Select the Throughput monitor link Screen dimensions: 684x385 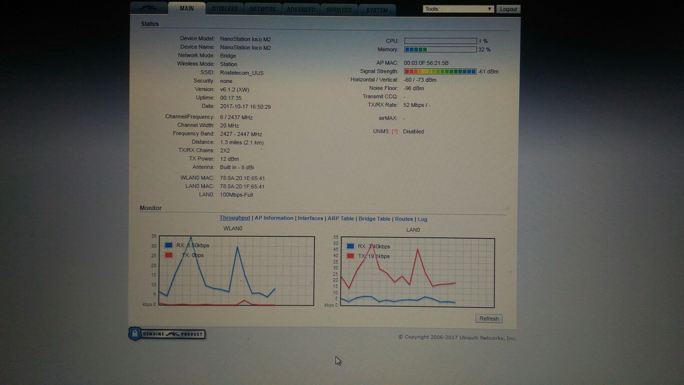coord(235,218)
